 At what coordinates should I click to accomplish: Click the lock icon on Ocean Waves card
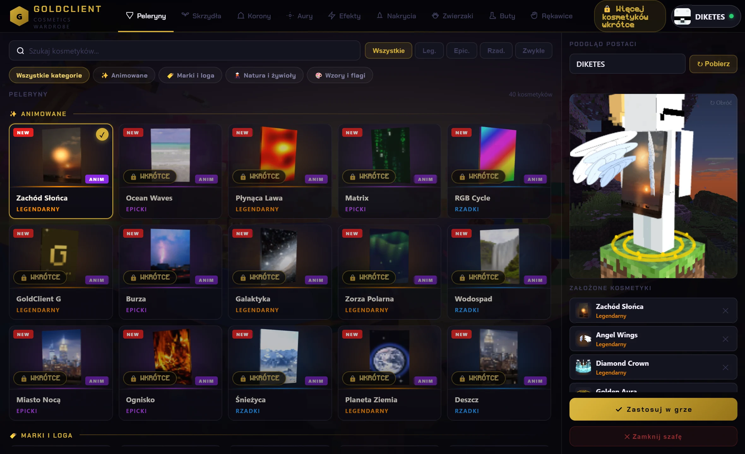tap(134, 177)
